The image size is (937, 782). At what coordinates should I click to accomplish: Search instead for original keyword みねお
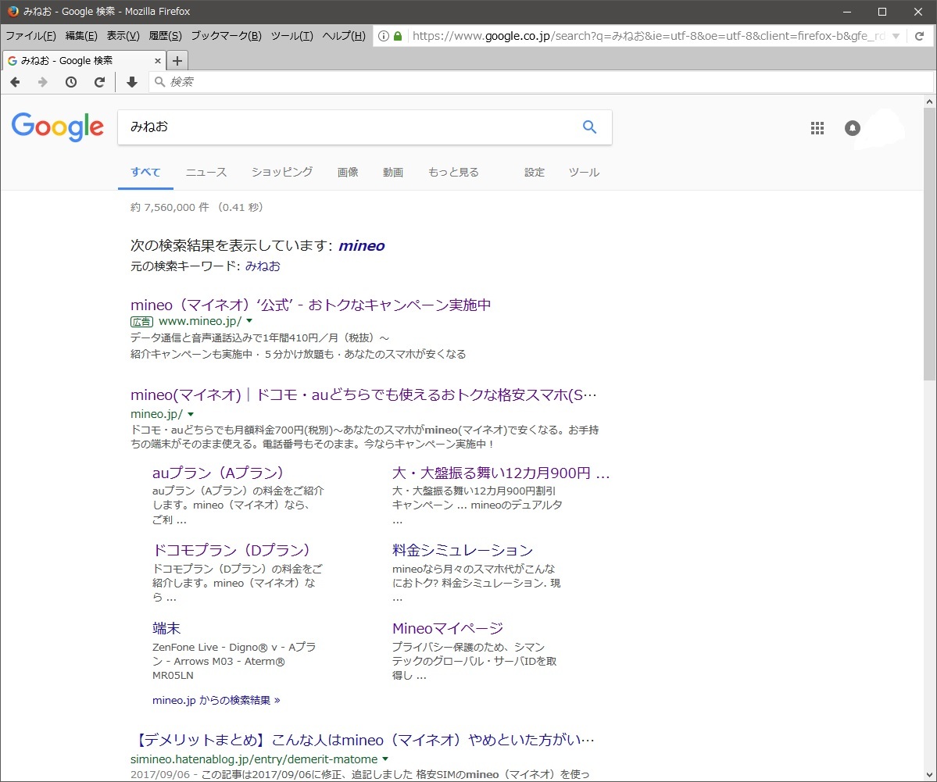pyautogui.click(x=263, y=266)
